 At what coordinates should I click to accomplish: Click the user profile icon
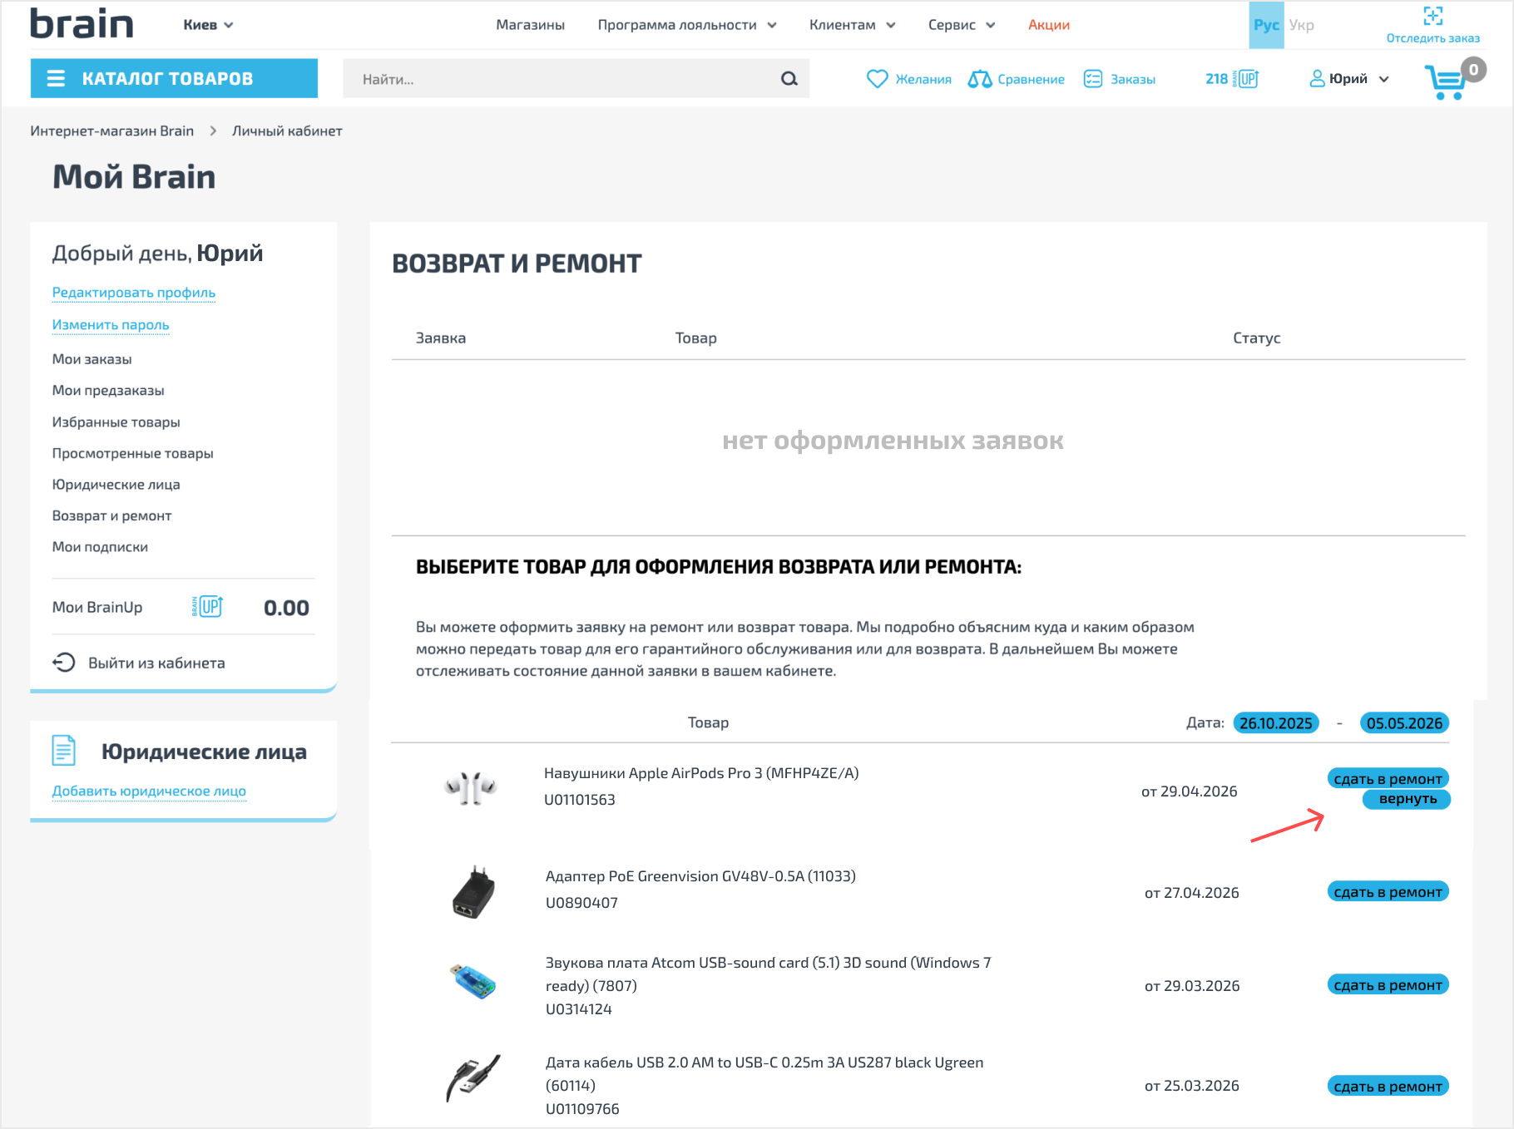pyautogui.click(x=1317, y=78)
